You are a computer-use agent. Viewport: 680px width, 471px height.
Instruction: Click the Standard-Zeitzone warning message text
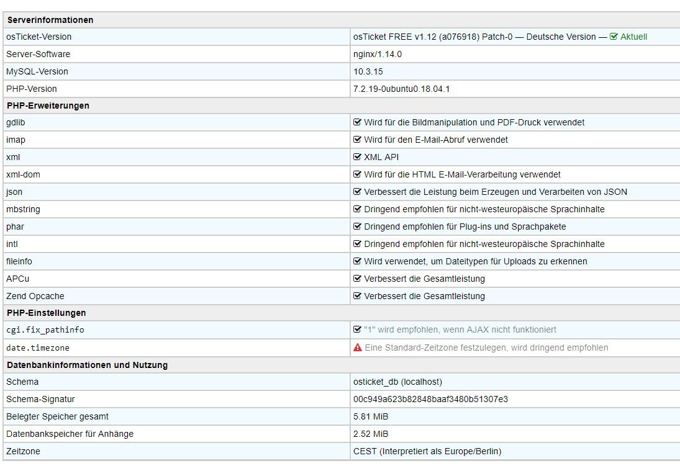click(x=487, y=348)
